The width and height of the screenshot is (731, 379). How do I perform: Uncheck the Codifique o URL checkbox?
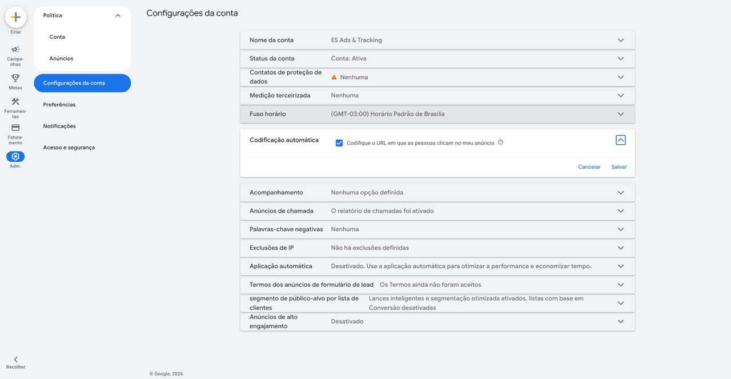point(339,143)
